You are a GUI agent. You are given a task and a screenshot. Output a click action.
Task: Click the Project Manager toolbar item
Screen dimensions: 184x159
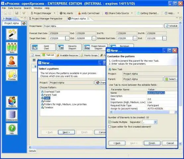tap(41, 13)
